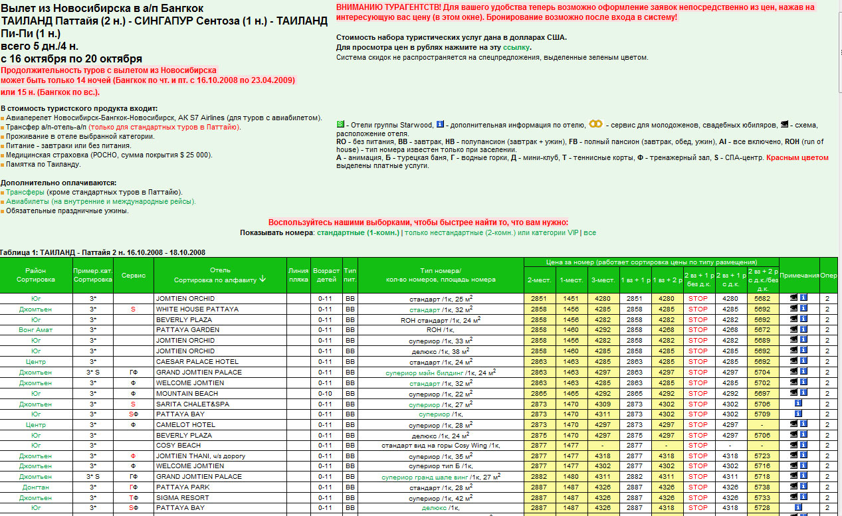Open info icon in SIGMA RESORT row
Screen dimensions: 842x516
(x=803, y=497)
